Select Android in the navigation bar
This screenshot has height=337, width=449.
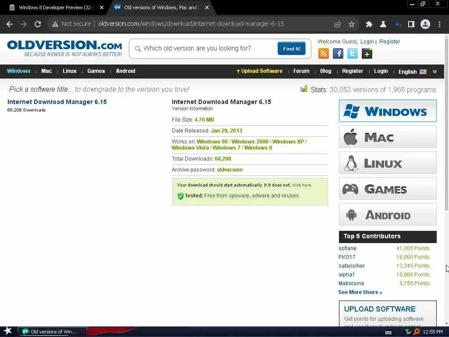click(125, 71)
